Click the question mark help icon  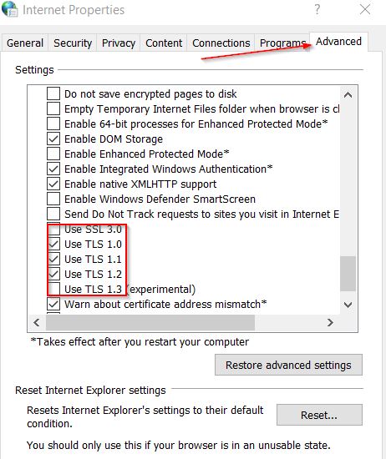pyautogui.click(x=317, y=10)
